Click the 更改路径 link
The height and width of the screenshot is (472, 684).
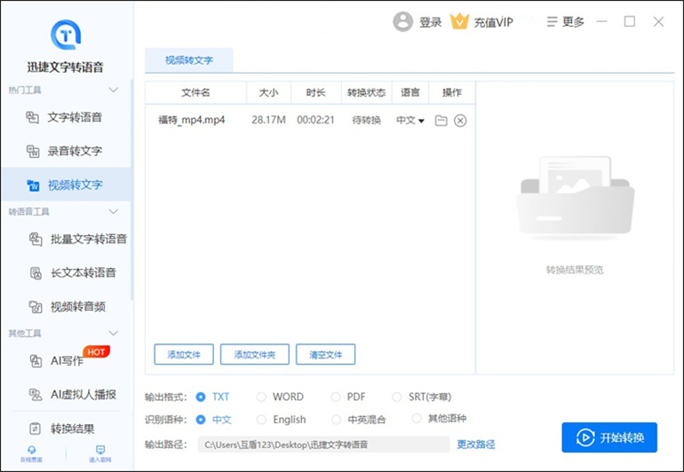476,444
